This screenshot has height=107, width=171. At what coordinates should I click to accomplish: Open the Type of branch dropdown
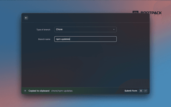[85, 29]
